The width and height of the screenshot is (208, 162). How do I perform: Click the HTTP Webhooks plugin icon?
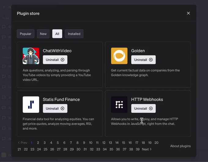pos(119,105)
